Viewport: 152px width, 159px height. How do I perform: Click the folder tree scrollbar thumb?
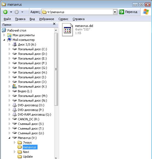coord(56,69)
